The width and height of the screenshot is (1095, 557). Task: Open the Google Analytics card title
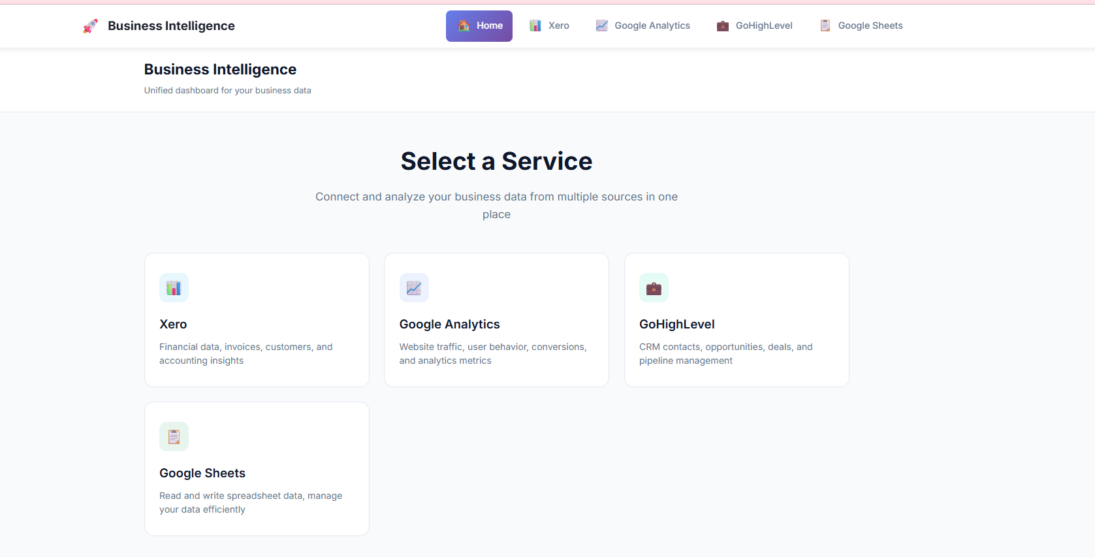449,325
